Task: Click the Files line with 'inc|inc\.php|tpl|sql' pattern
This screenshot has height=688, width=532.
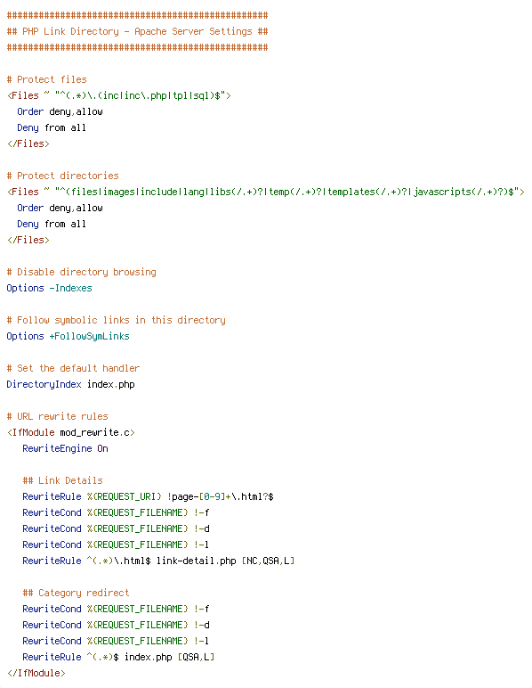Action: tap(118, 95)
